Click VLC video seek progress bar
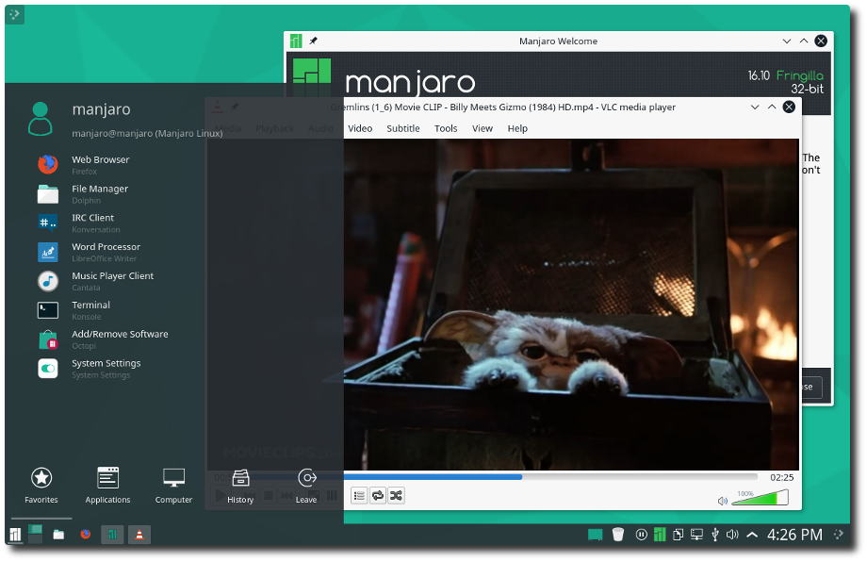The width and height of the screenshot is (867, 562). coord(565,477)
